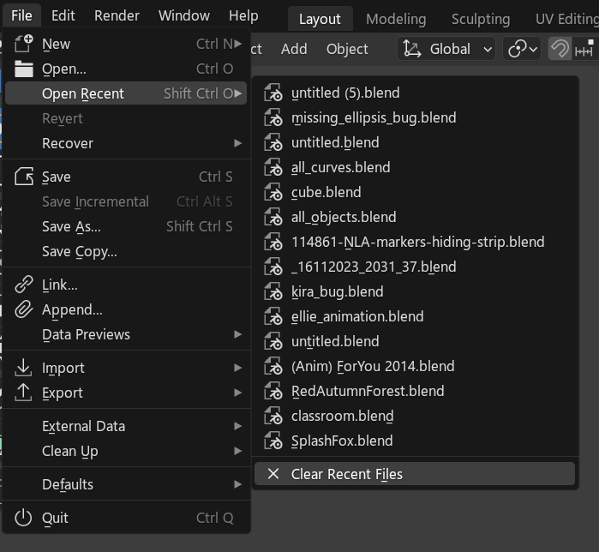Click the blend file icon next to cube.blend
Viewport: 599px width, 552px height.
[273, 192]
